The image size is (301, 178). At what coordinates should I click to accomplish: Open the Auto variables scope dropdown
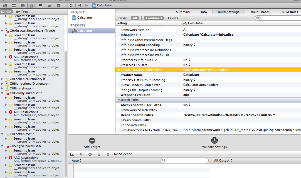[77, 160]
